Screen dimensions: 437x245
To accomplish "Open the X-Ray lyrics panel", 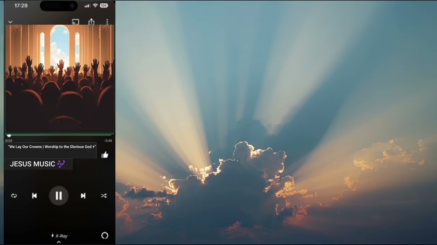I will pyautogui.click(x=59, y=236).
